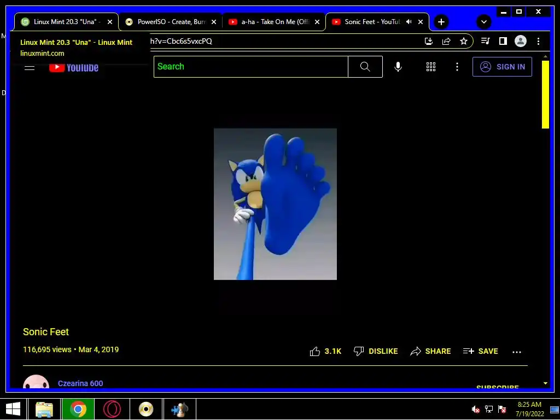
Task: Open more actions ellipsis below video
Action: coord(516,352)
